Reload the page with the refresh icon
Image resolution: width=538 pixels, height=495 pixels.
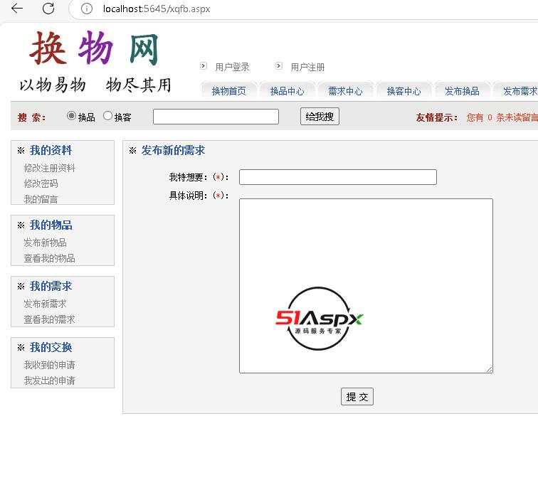48,9
